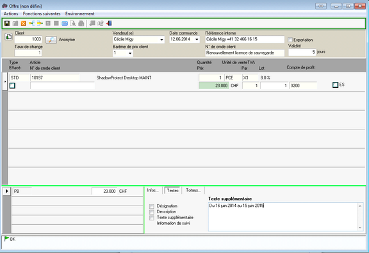369x253 pixels.
Task: Click the Article number field 10197
Action: [55, 78]
